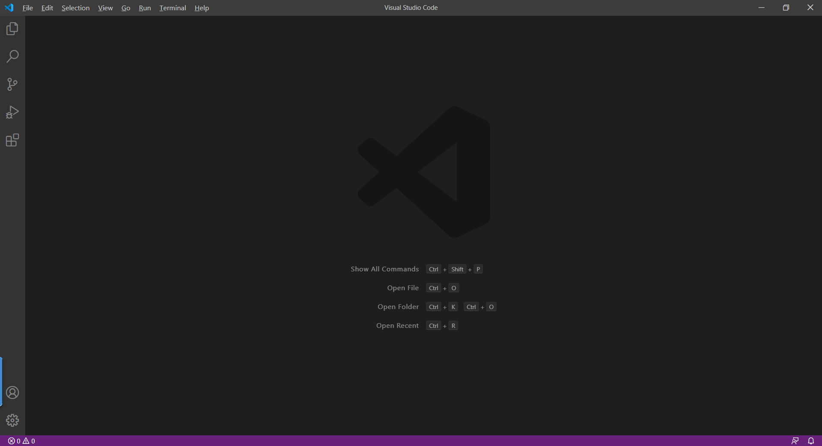This screenshot has height=446, width=822.
Task: Open the View menu
Action: tap(105, 8)
